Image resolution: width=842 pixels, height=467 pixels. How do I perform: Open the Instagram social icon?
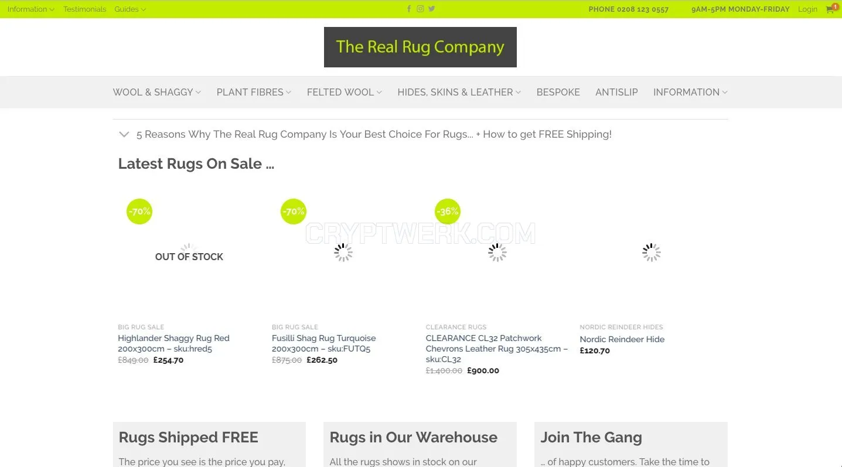point(420,9)
